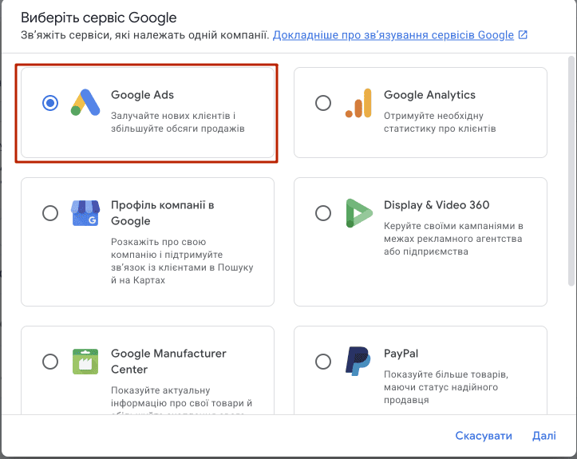Select the Google Manufacturer Center radio button
This screenshot has height=459, width=577.
(x=50, y=362)
